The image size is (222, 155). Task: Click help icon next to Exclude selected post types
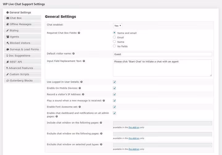(101, 145)
